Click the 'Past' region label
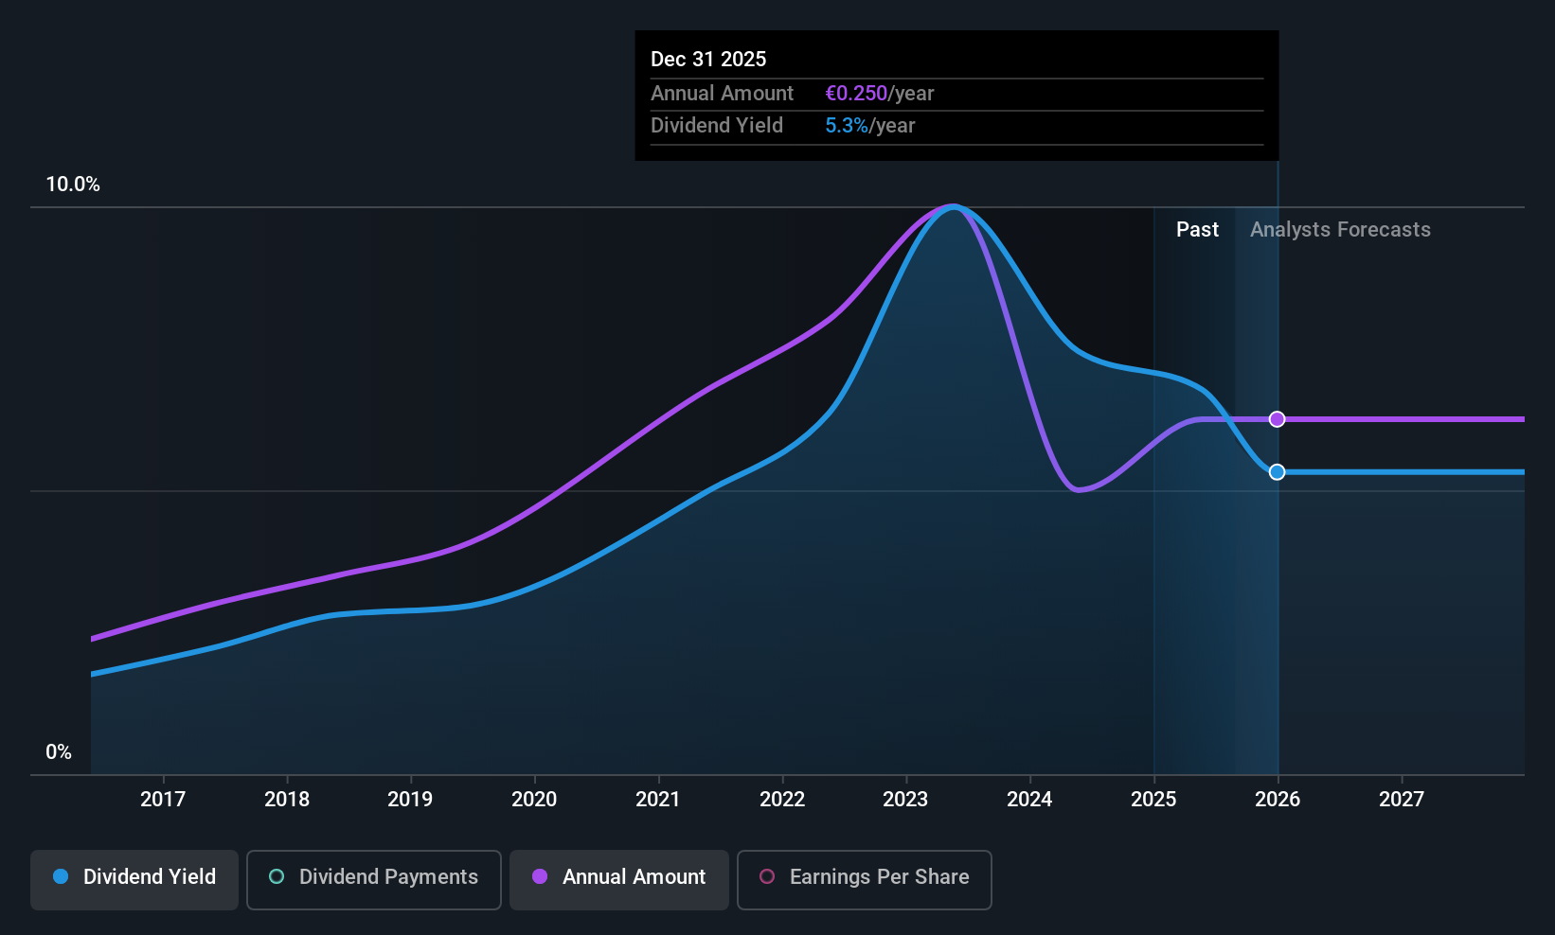 (1197, 230)
